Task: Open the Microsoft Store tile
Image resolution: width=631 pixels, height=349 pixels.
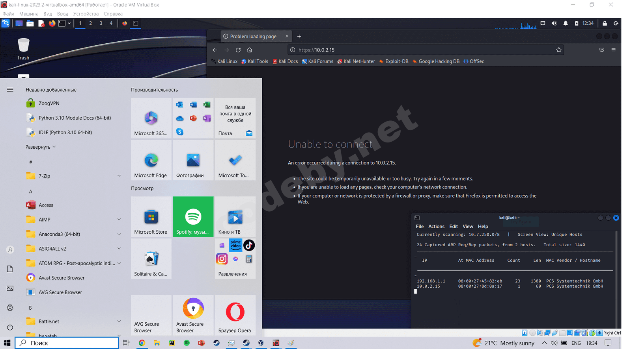Action: (151, 216)
